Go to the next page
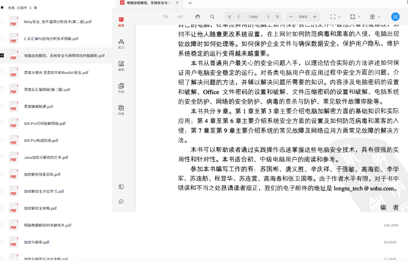 click(x=268, y=17)
